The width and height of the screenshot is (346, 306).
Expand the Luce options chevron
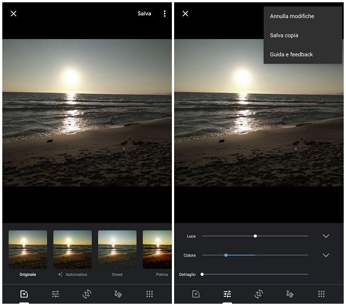coord(326,236)
